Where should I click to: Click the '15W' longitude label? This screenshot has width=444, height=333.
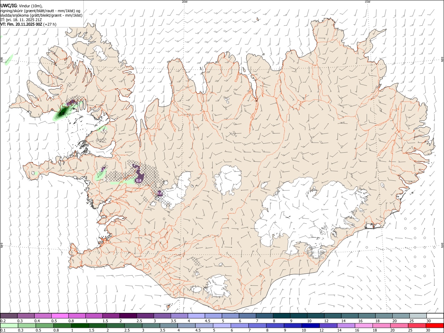(x=367, y=2)
